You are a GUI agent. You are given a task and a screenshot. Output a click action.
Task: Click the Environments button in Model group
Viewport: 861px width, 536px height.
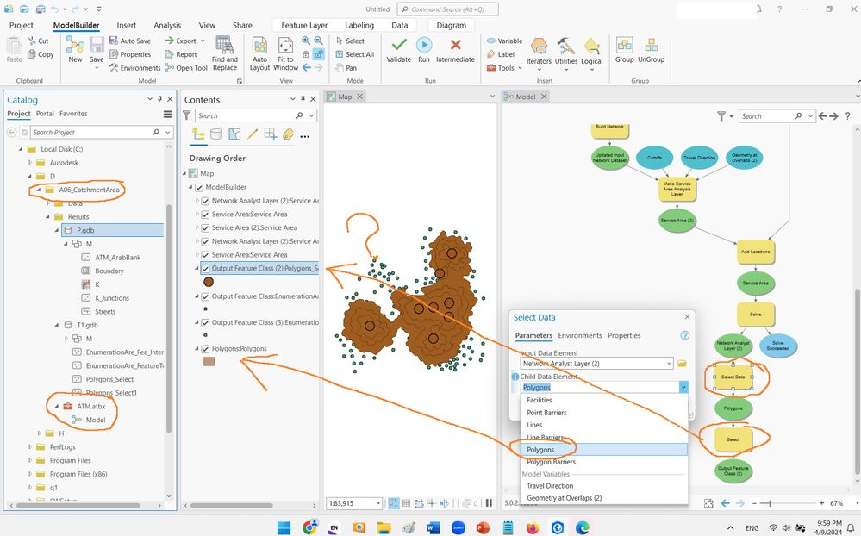(x=135, y=67)
